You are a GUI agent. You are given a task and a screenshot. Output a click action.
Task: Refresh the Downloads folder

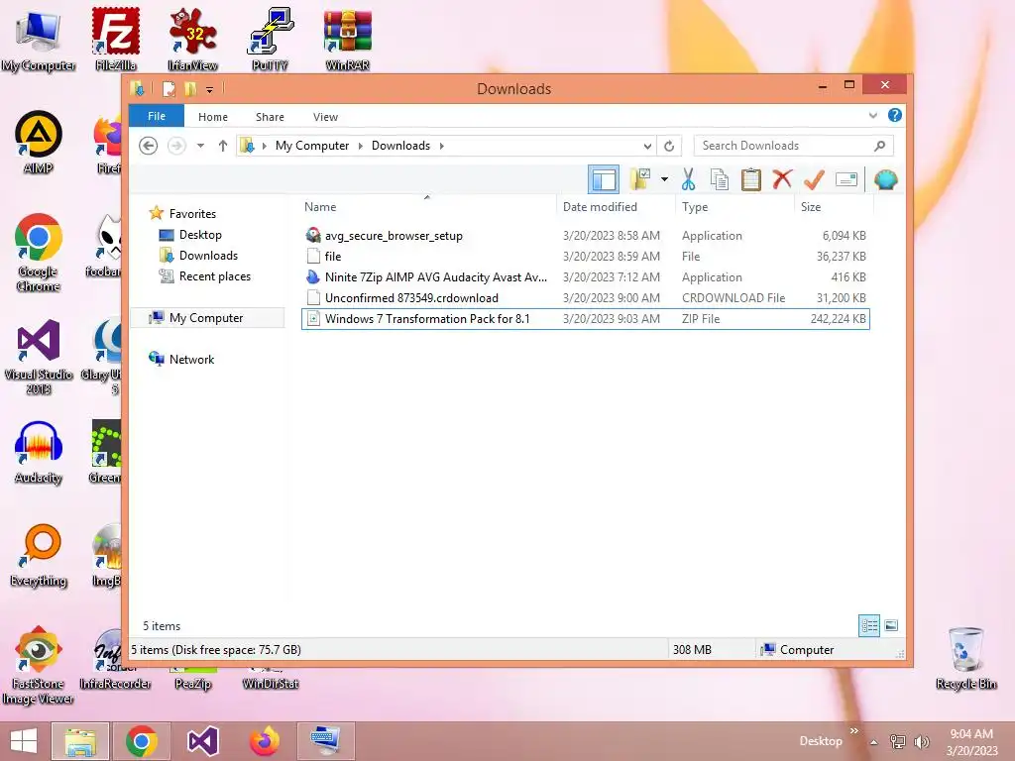coord(669,147)
